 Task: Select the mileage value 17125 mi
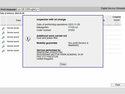73,27
